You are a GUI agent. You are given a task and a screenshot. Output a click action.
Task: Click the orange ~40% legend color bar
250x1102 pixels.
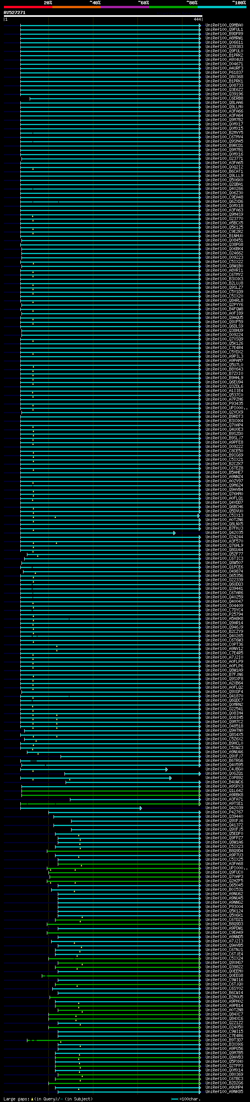pos(77,7)
